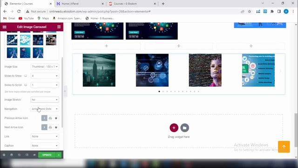The width and height of the screenshot is (298, 168).
Task: Open YouTube bookmark
Action: coord(26,18)
